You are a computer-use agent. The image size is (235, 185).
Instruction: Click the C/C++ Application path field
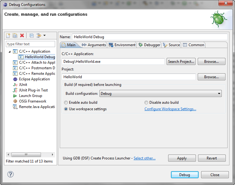tap(113, 62)
